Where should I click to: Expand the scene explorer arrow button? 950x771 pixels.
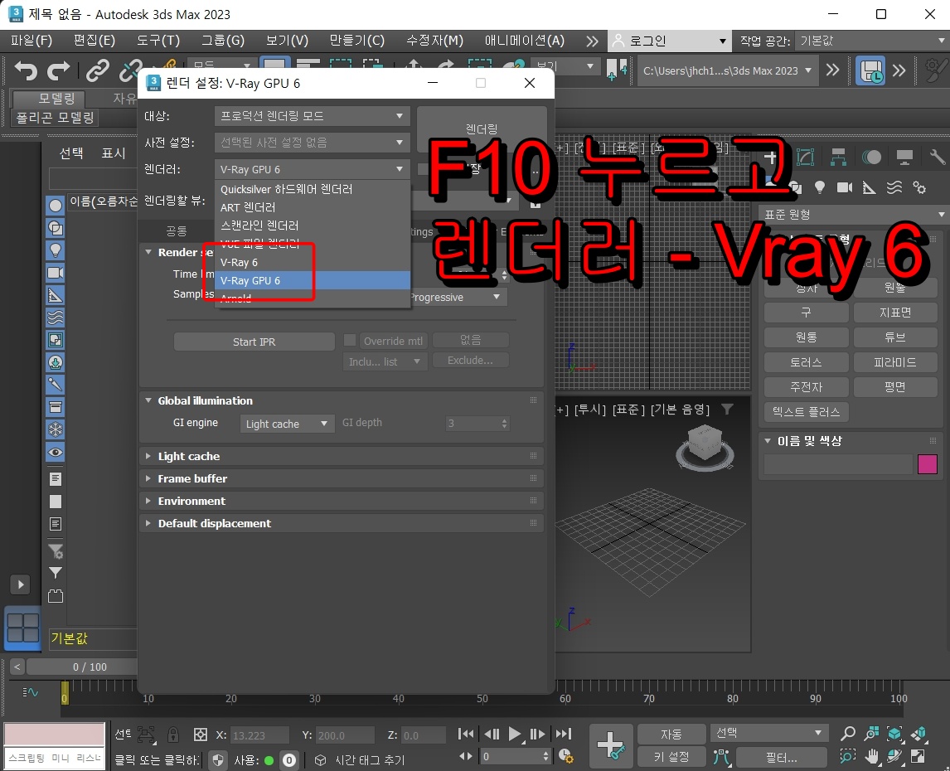coord(20,585)
